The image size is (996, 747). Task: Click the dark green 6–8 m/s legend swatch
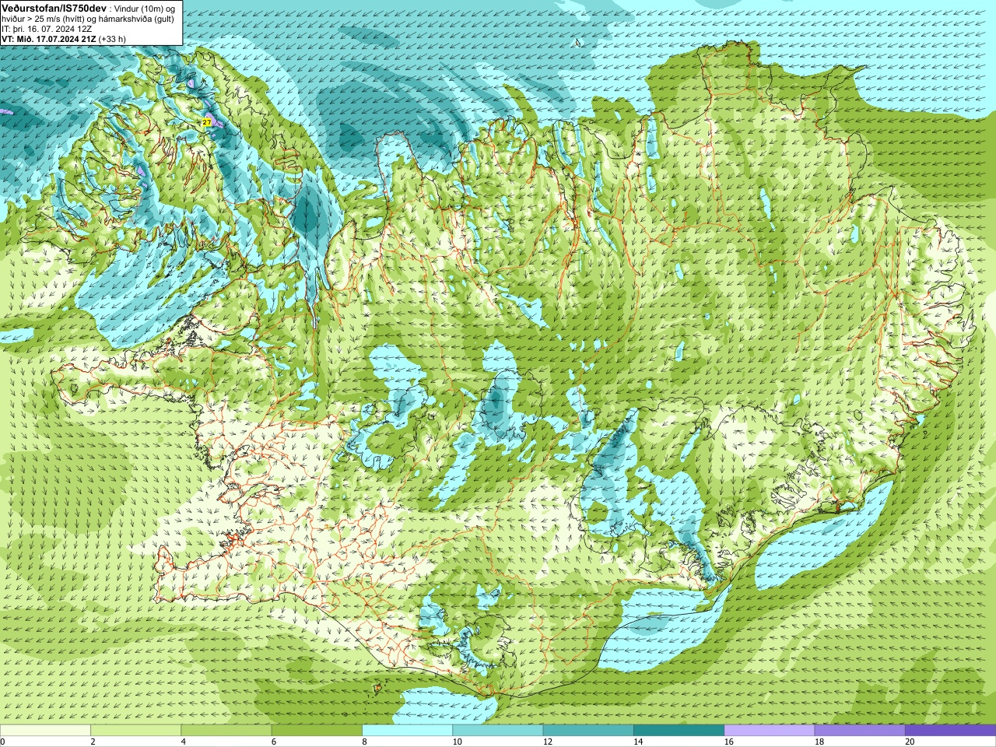click(x=317, y=731)
